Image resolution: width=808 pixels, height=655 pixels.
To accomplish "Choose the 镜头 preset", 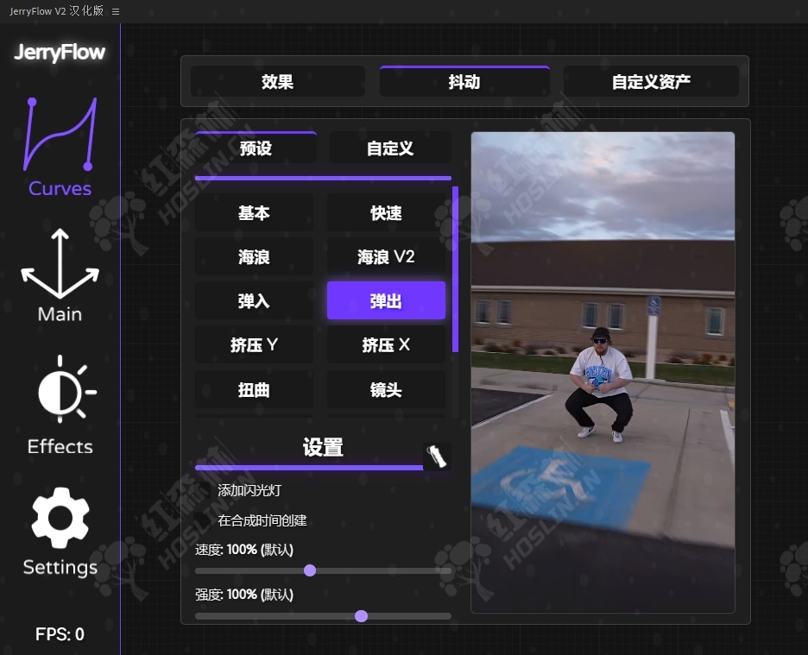I will [x=386, y=389].
